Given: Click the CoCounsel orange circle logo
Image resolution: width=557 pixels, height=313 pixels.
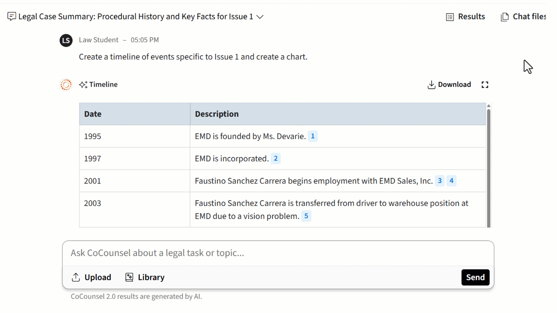Looking at the screenshot, I should tap(66, 85).
